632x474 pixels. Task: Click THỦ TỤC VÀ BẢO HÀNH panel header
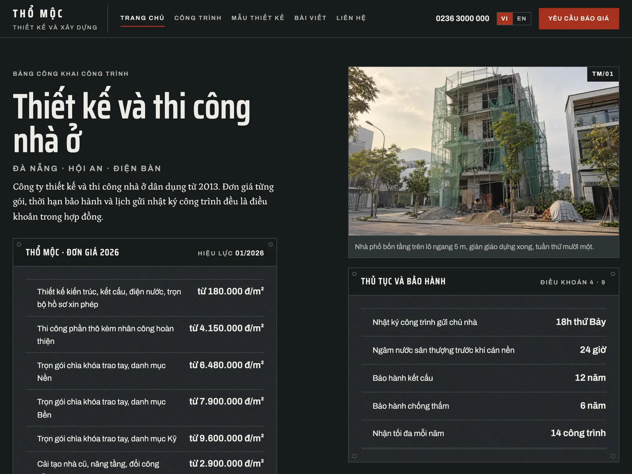click(403, 281)
